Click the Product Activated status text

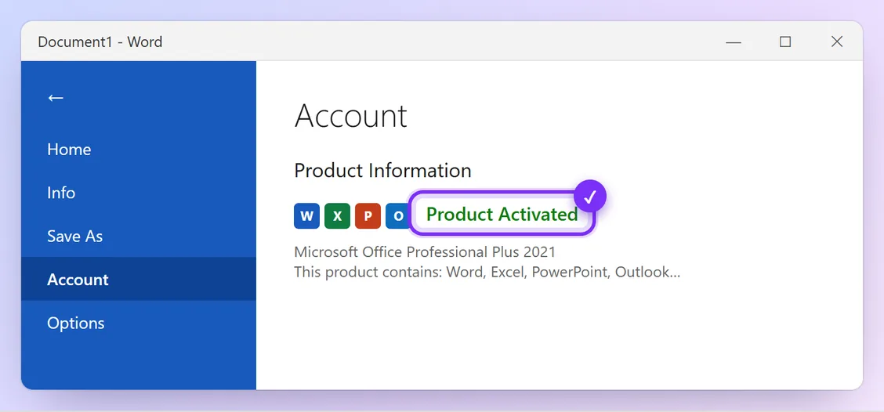pos(502,214)
